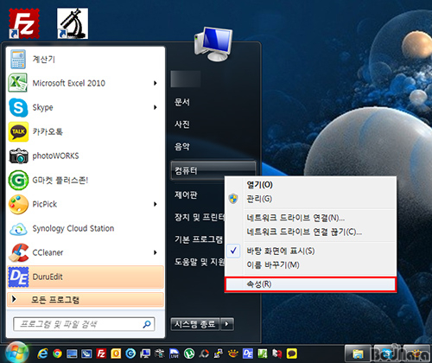Expand Microsoft Excel 2010 jump list arrow
The width and height of the screenshot is (432, 363).
156,83
